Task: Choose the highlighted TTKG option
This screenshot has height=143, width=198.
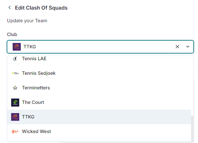Action: tap(99, 117)
